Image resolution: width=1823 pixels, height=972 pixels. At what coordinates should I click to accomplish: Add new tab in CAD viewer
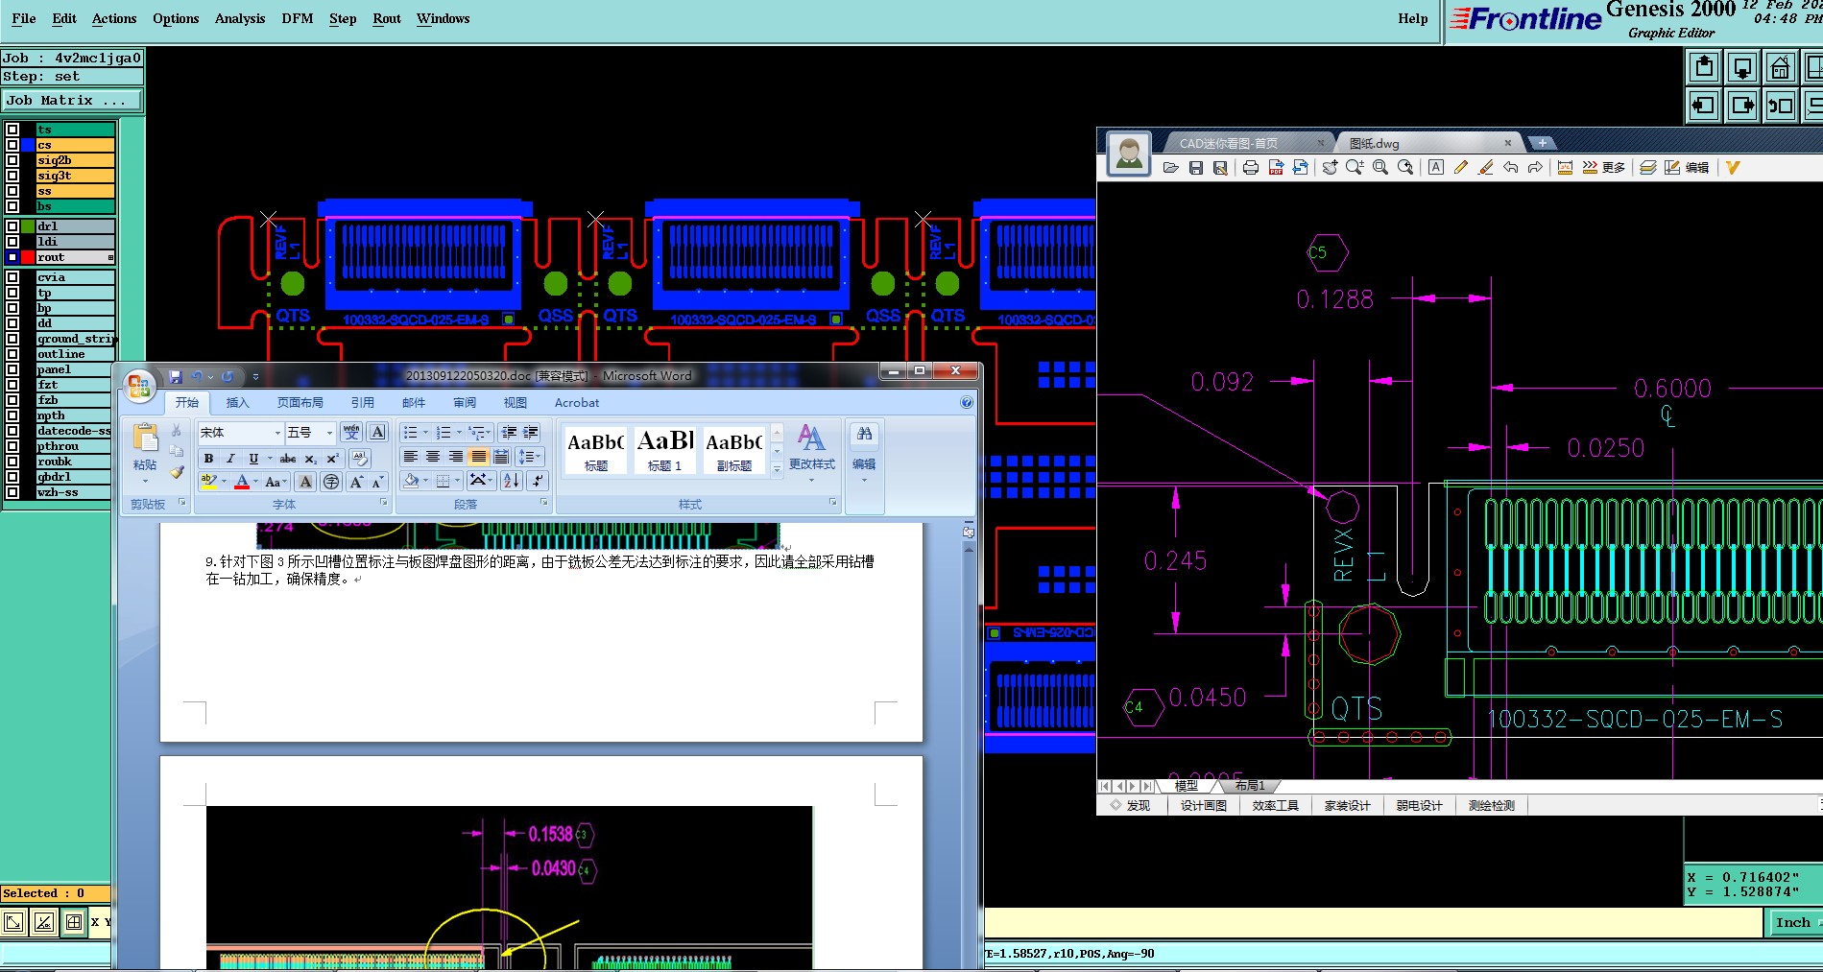pos(1542,143)
